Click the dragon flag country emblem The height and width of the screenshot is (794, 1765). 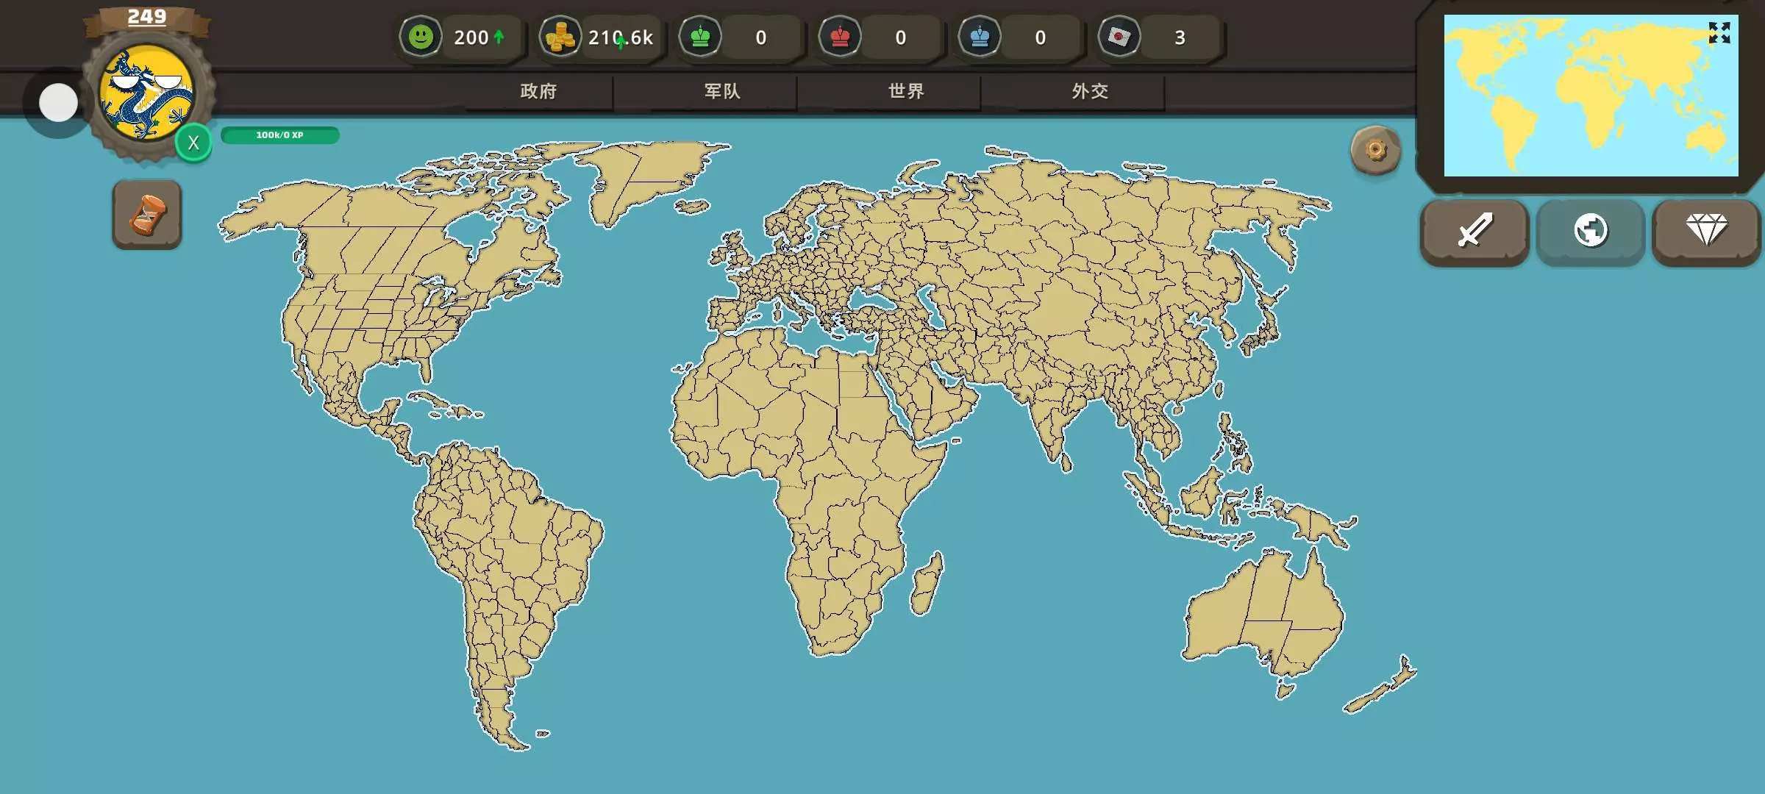(x=146, y=93)
